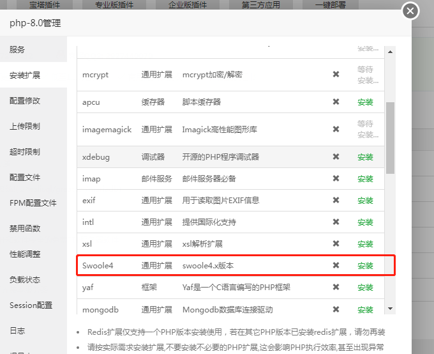Image resolution: width=434 pixels, height=354 pixels.
Task: Open 配置修改 in the sidebar
Action: (33, 100)
